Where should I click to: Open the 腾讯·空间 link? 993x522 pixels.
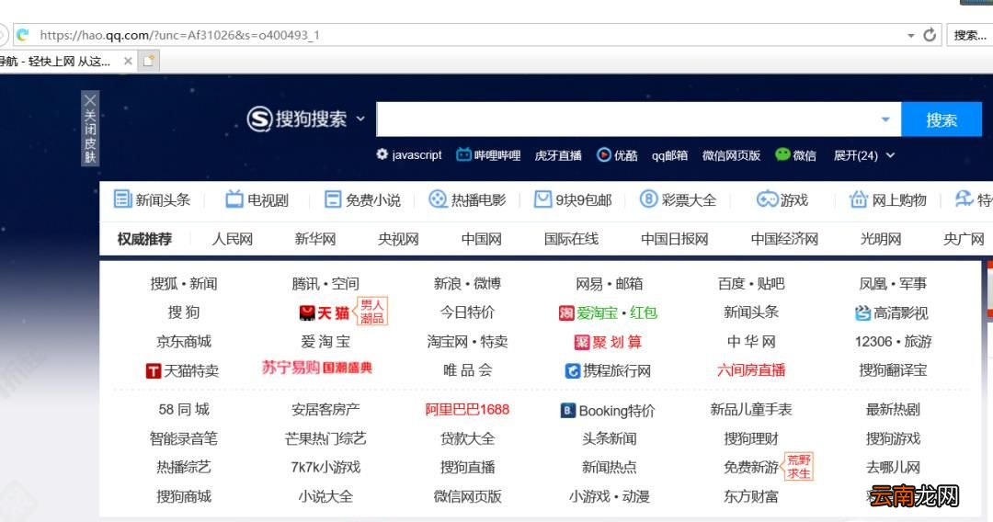point(325,283)
